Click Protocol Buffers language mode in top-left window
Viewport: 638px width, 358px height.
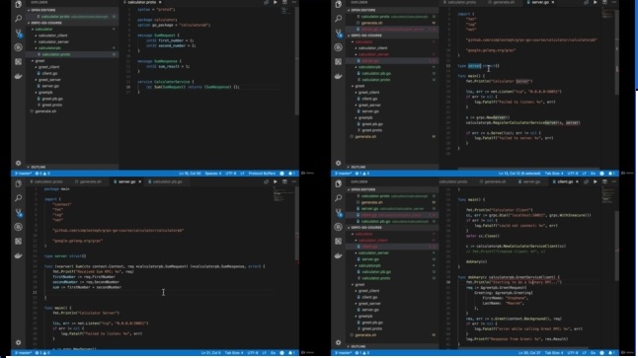click(262, 174)
